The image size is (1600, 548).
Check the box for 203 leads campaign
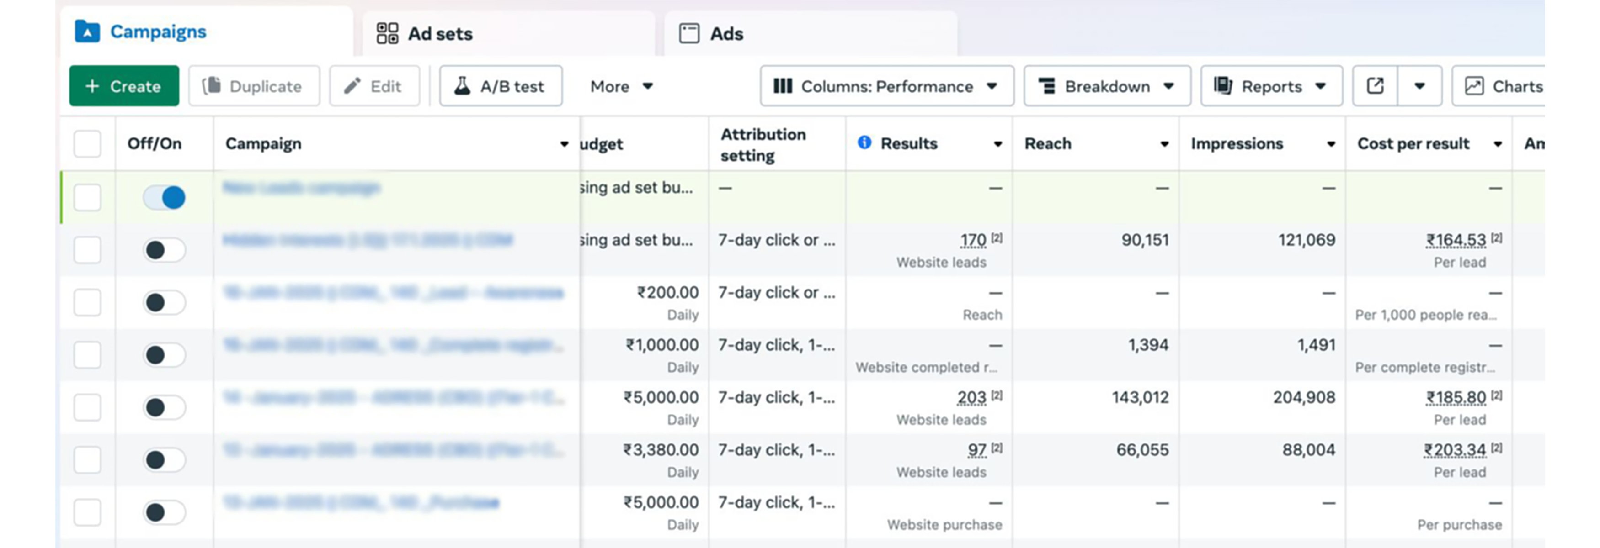88,408
